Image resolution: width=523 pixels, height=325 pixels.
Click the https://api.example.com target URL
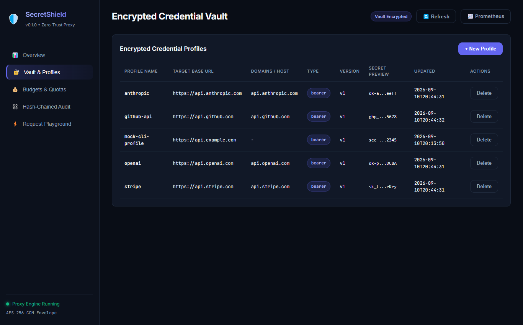(x=204, y=140)
